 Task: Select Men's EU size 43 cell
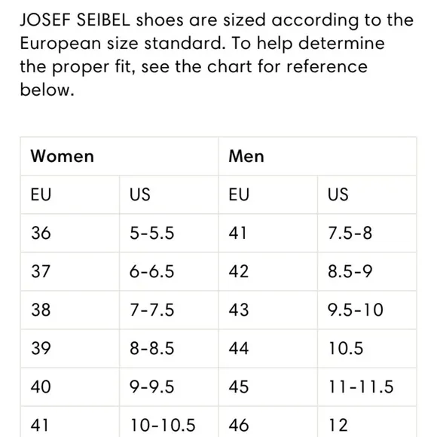pos(268,310)
